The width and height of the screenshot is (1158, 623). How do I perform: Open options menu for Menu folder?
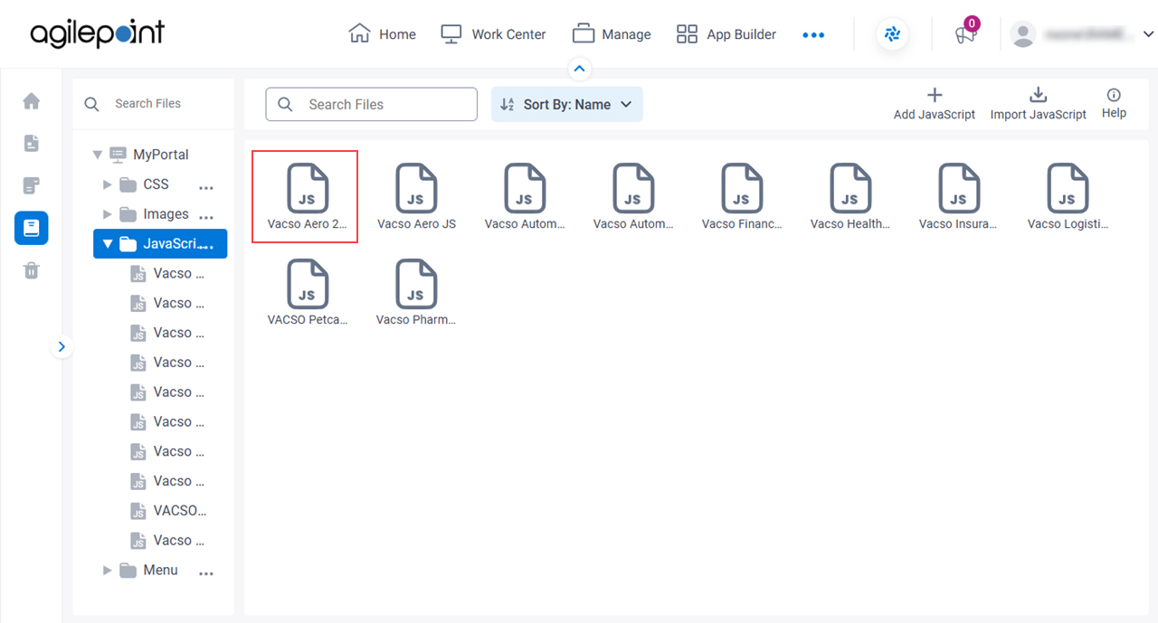coord(206,573)
